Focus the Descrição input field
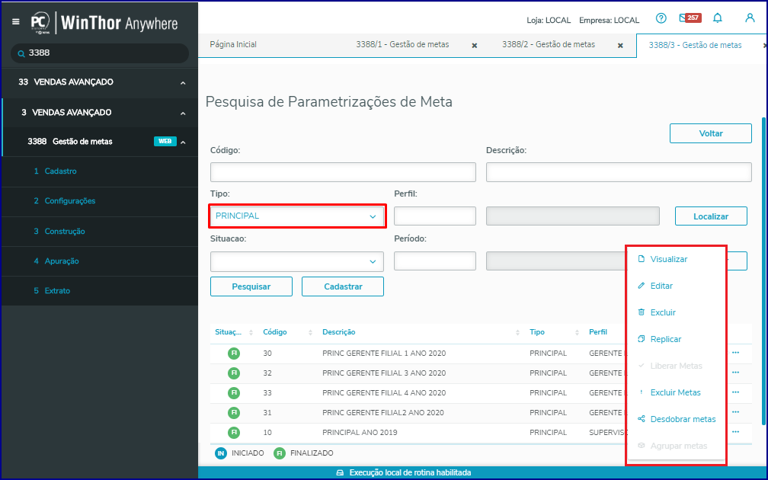 [619, 172]
